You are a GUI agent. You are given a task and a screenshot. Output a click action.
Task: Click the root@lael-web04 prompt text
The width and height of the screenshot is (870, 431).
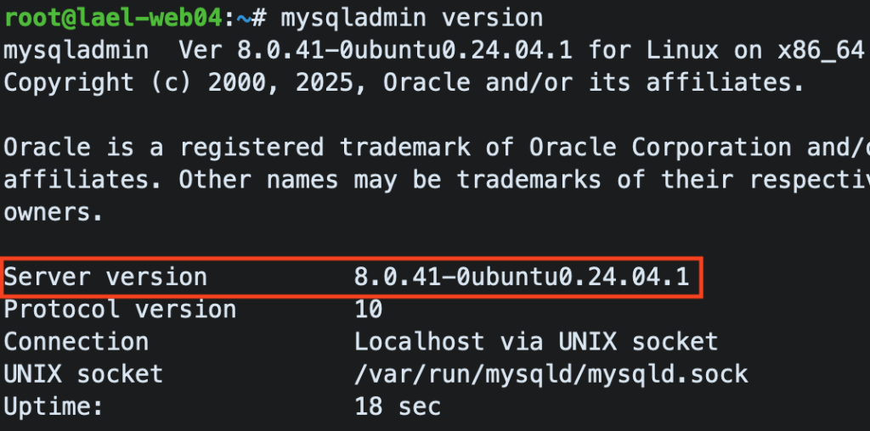113,19
